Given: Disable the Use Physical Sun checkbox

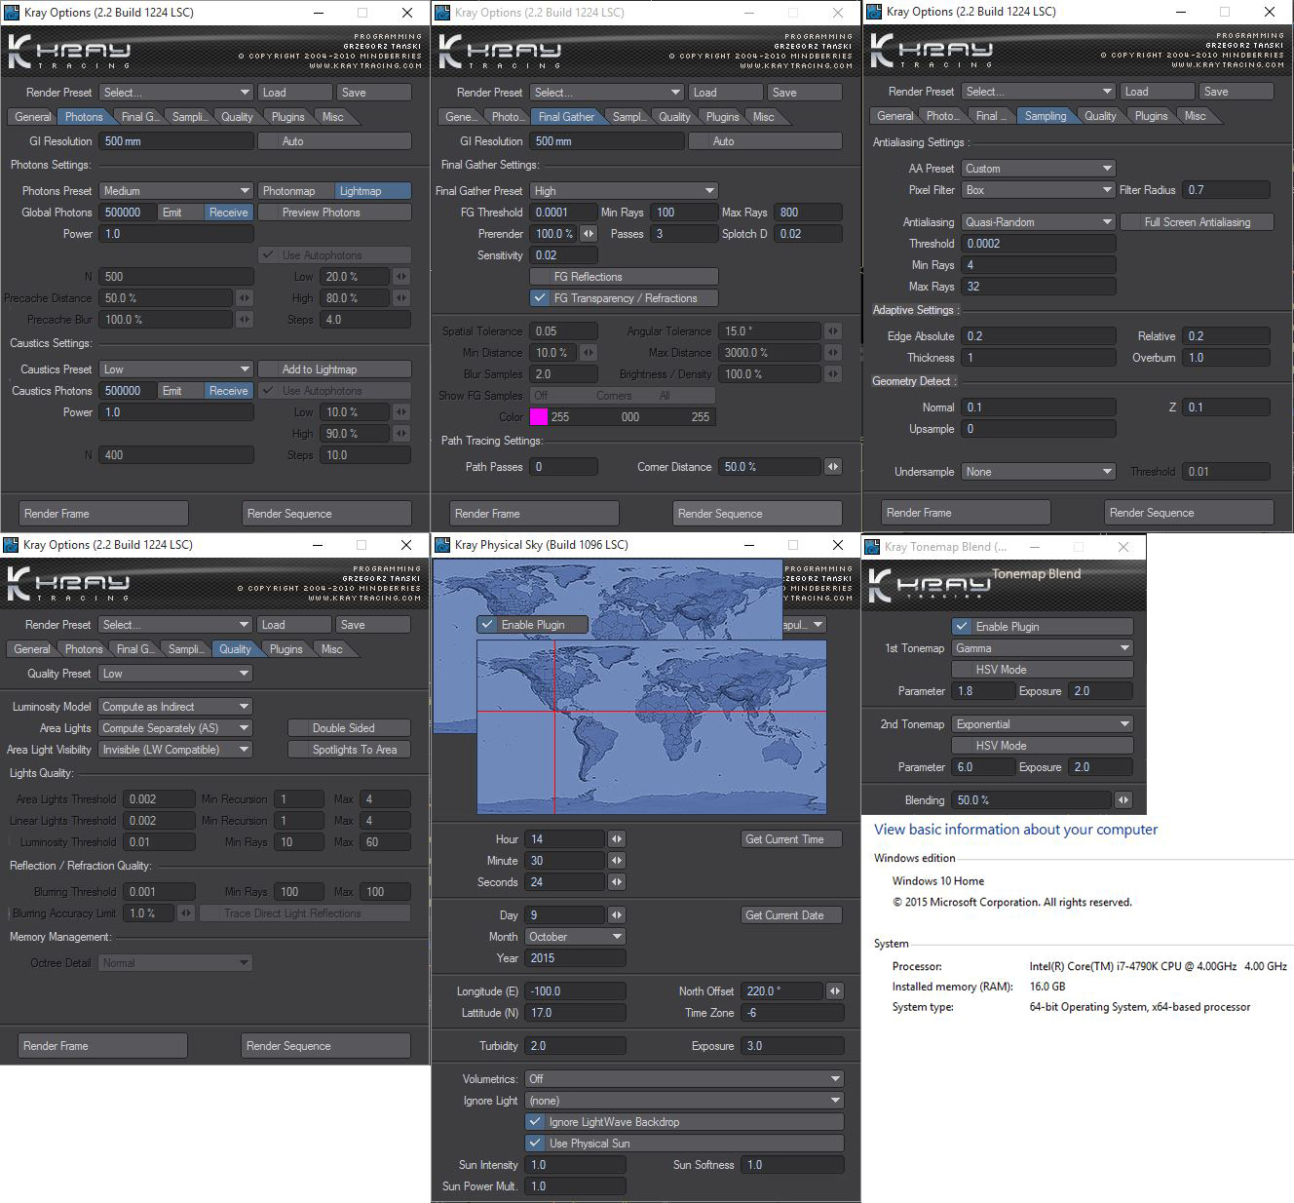Looking at the screenshot, I should (x=535, y=1144).
